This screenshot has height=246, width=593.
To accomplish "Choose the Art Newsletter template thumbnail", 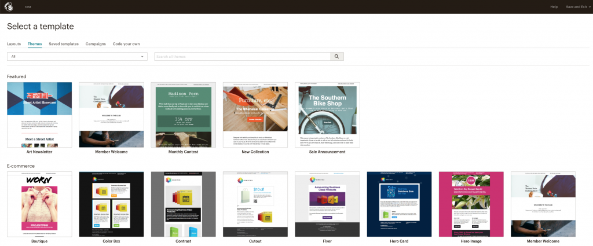I will [x=39, y=115].
